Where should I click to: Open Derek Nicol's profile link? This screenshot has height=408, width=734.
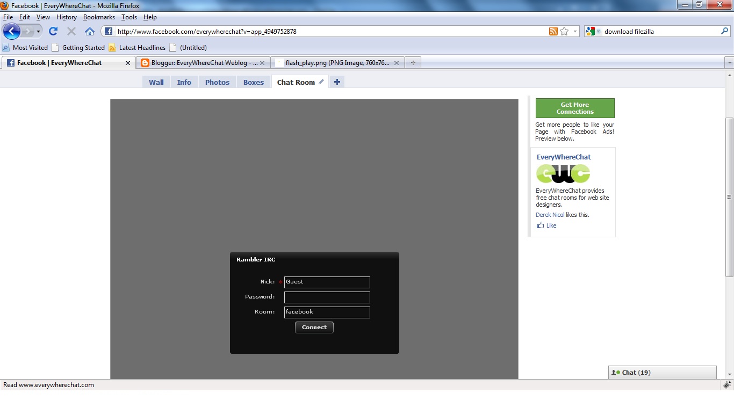point(549,215)
